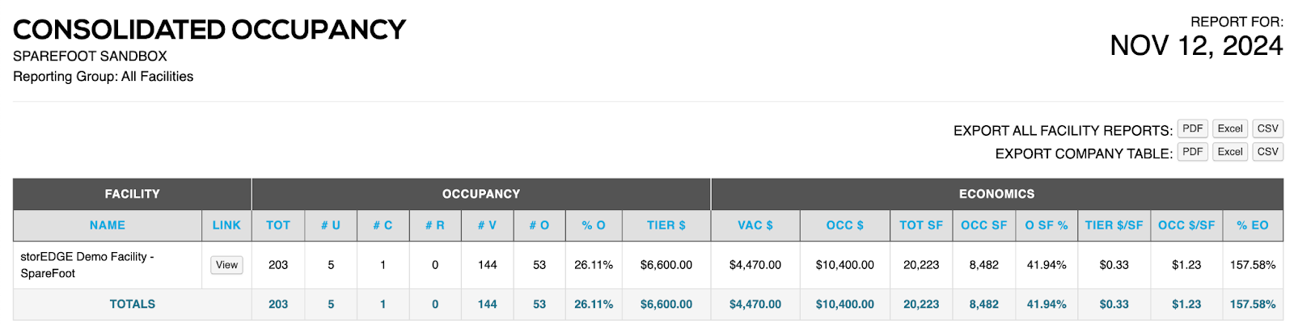Viewport: 1294px width, 324px height.
Task: Export all facility reports as PDF
Action: click(1192, 128)
